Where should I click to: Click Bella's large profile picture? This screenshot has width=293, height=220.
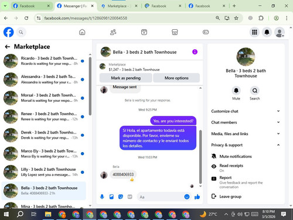246,57
